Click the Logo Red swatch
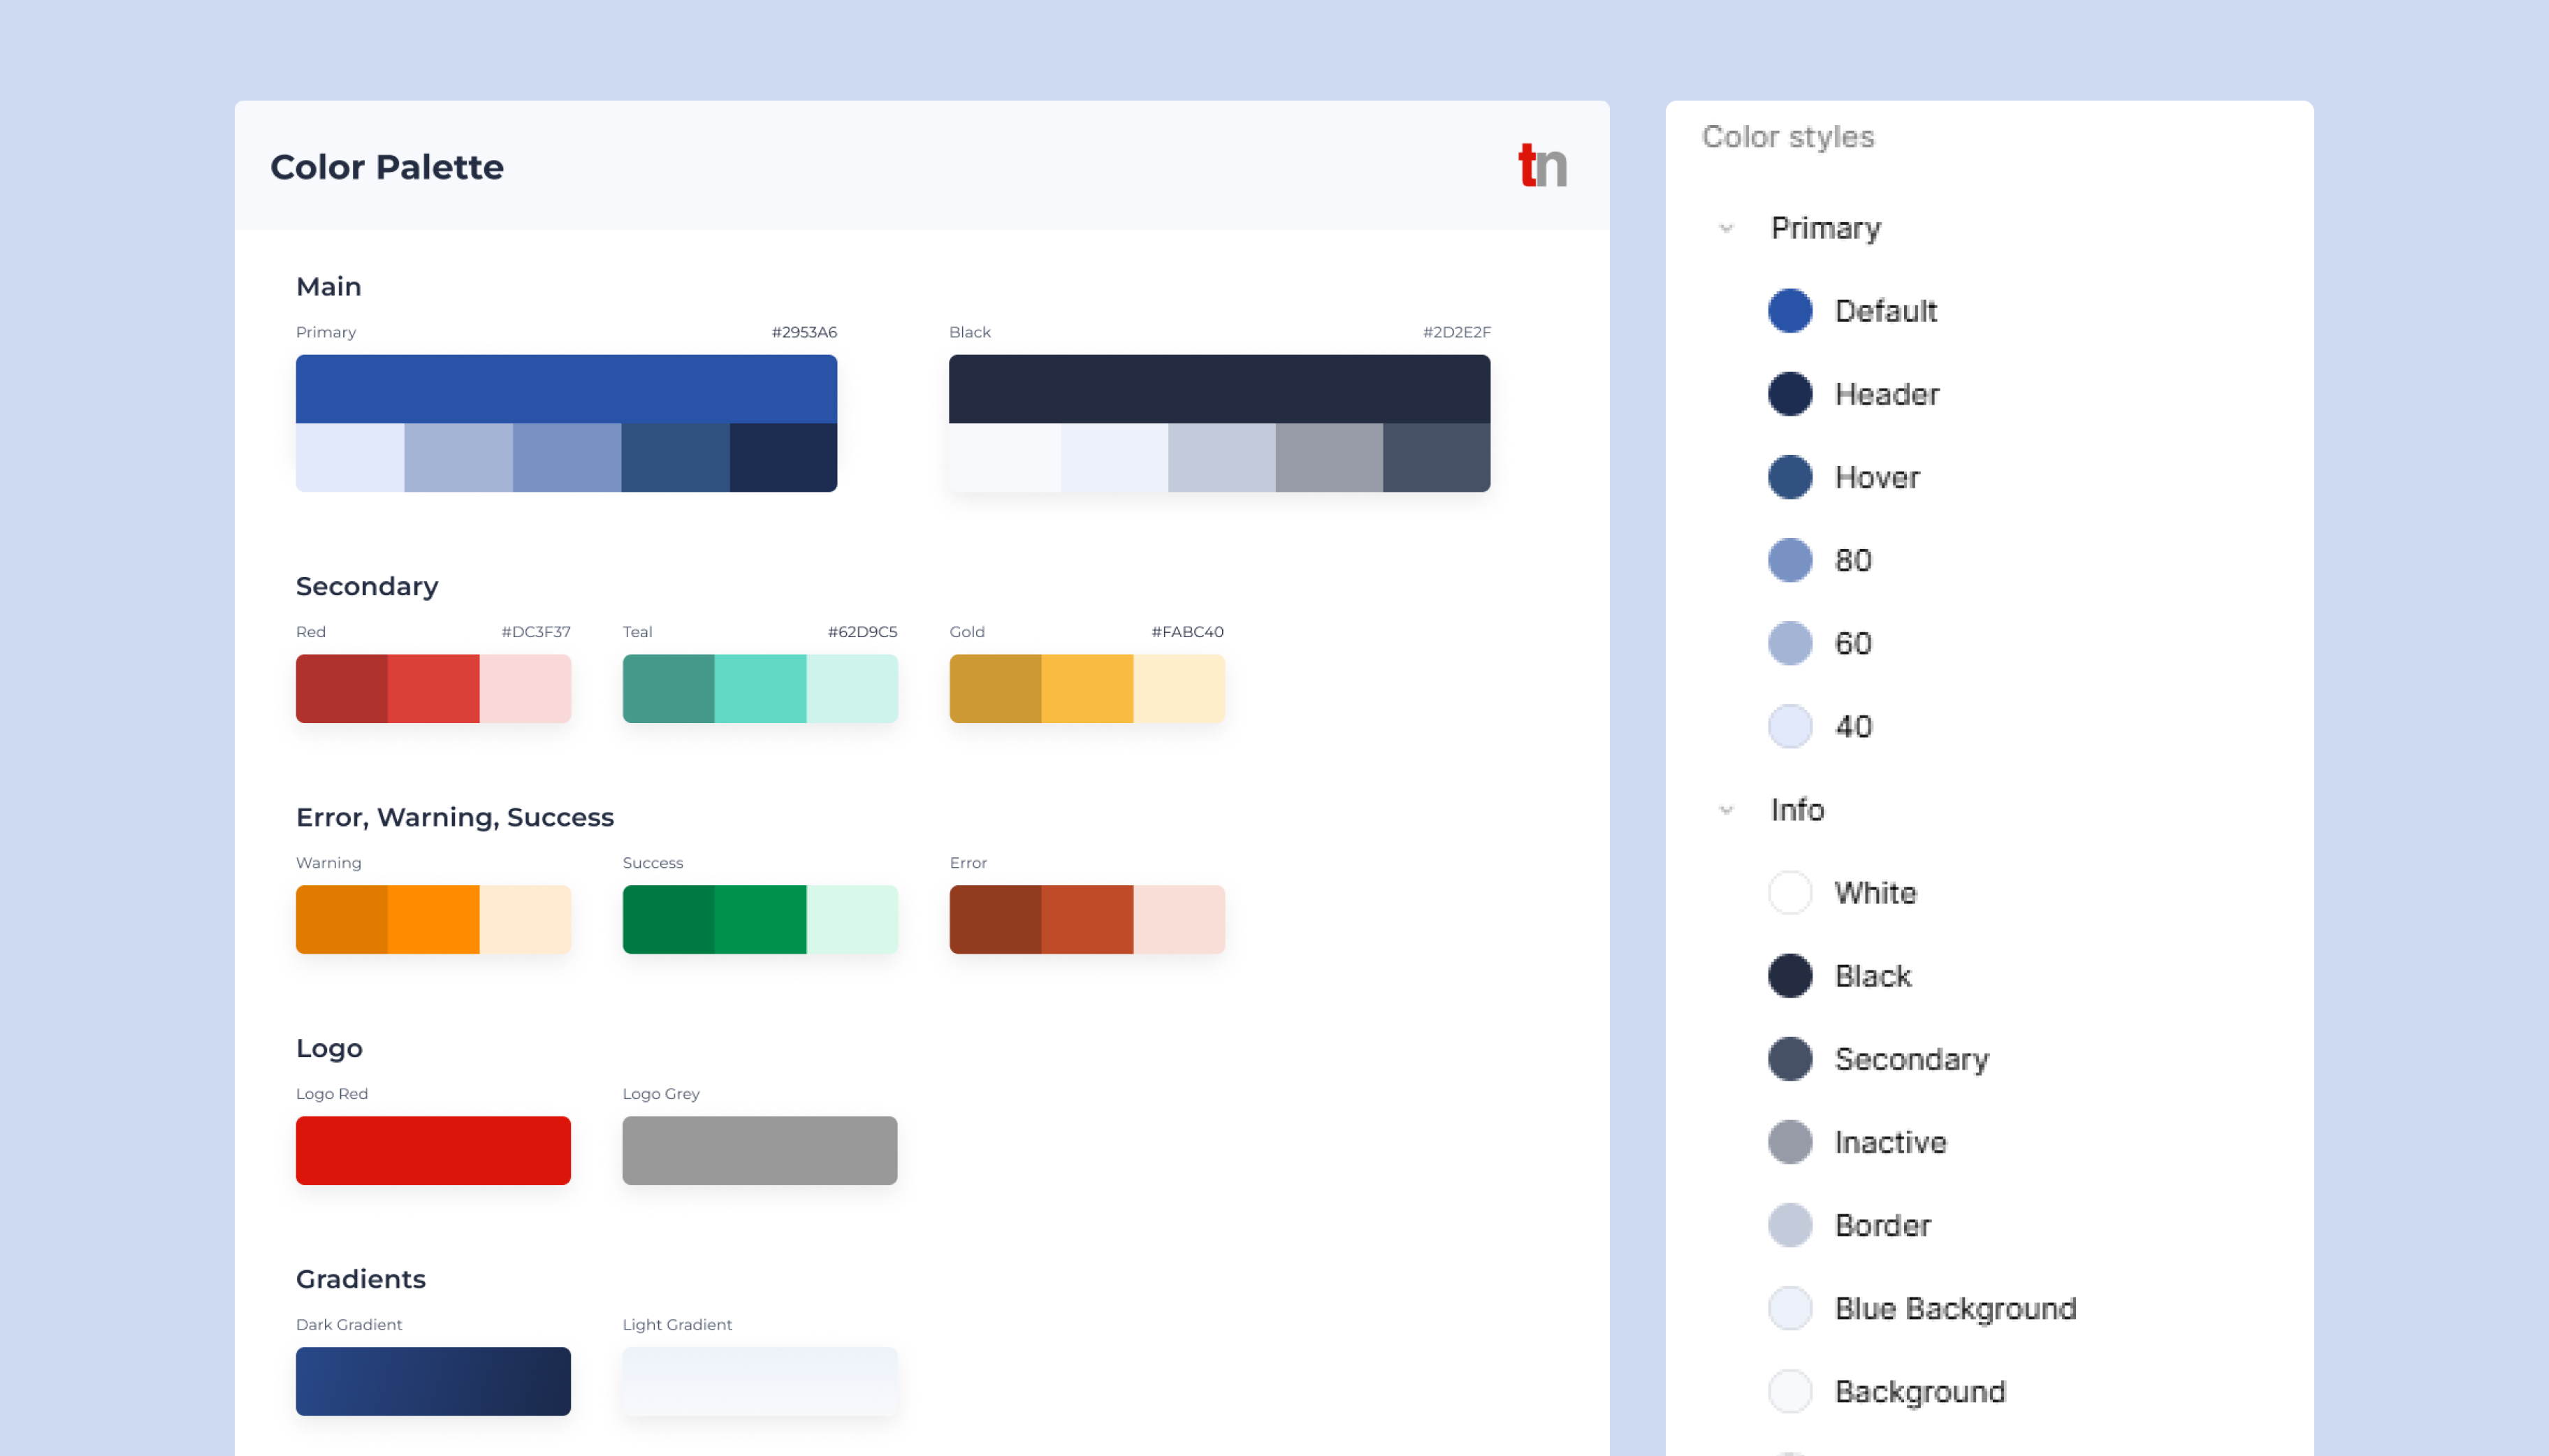The width and height of the screenshot is (2549, 1456). pos(433,1150)
